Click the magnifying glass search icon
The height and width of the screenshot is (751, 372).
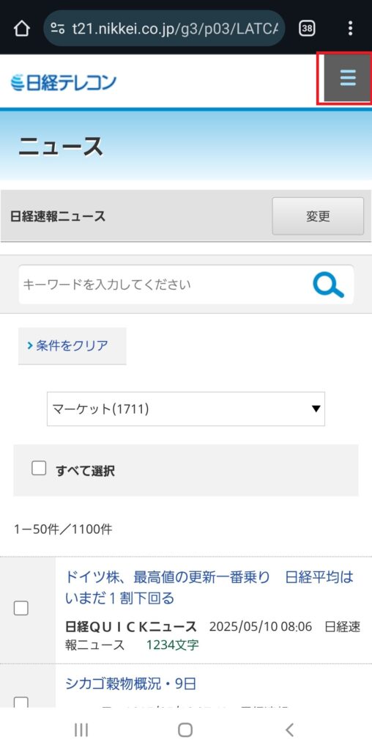click(329, 285)
